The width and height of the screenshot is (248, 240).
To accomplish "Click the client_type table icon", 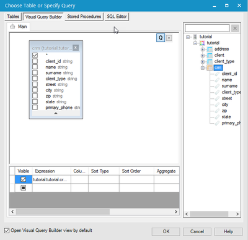I will click(x=210, y=61).
